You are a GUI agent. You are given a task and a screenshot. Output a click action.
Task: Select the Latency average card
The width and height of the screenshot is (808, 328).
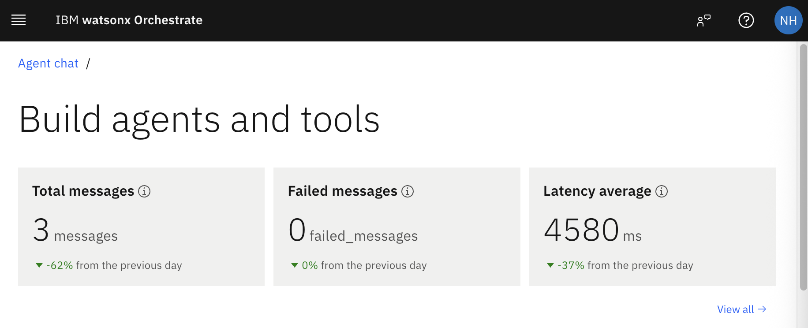(653, 227)
